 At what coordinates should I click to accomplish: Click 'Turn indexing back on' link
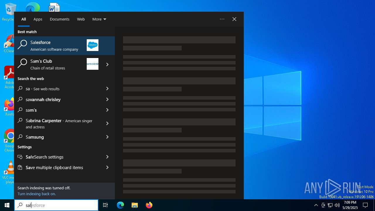tap(37, 194)
